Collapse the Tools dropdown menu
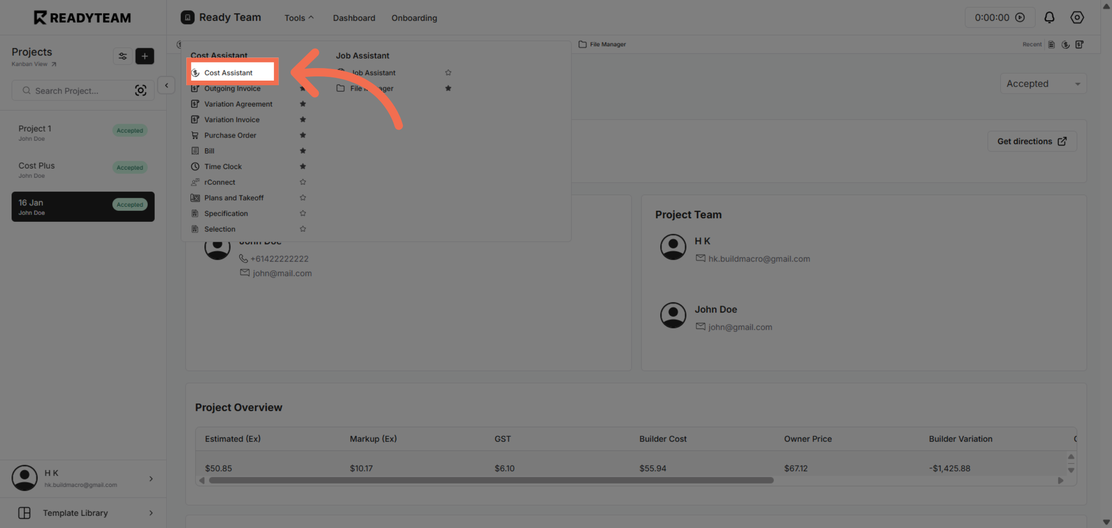The height and width of the screenshot is (528, 1112). coord(299,18)
